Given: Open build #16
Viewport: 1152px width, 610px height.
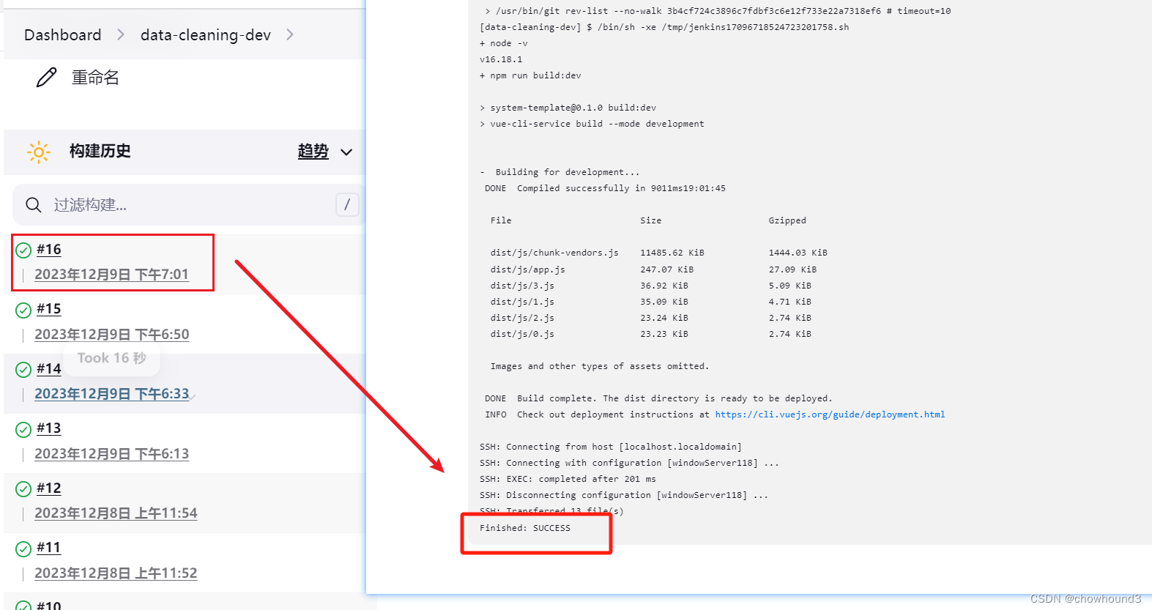Looking at the screenshot, I should [49, 250].
